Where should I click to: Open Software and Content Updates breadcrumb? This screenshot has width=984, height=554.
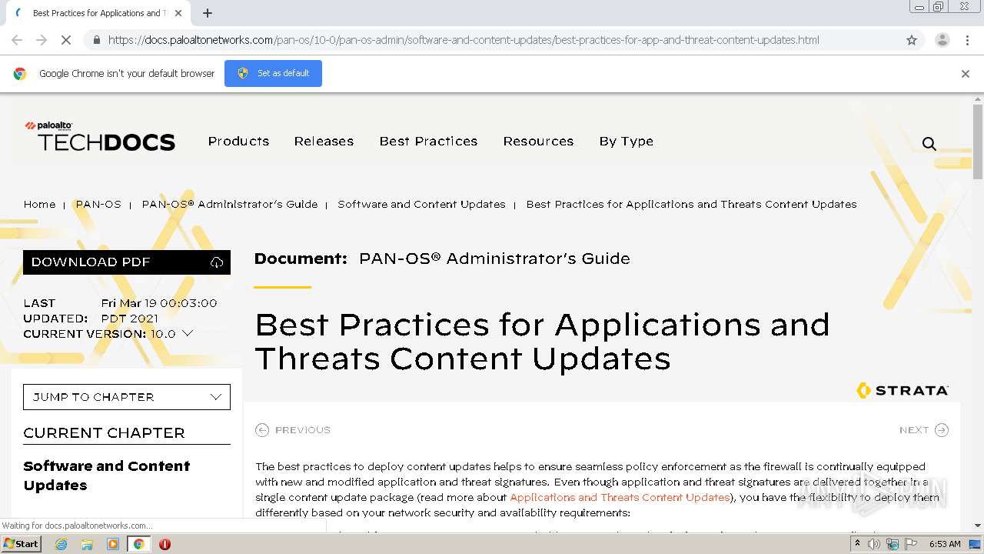(x=421, y=204)
